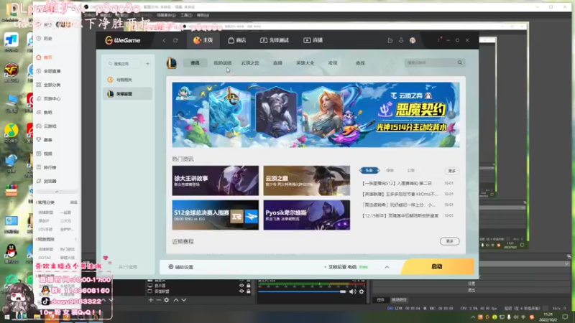Collapse the left sidebar list with the chevron
The height and width of the screenshot is (323, 575).
(x=57, y=192)
